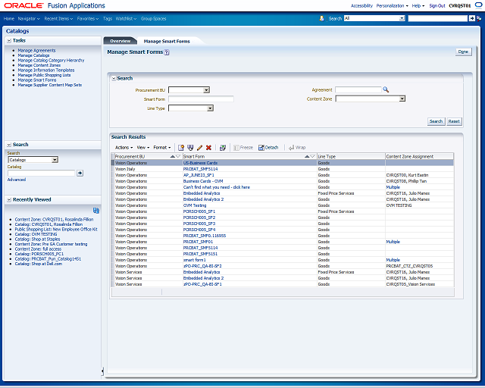Viewport: 485px width, 388px height.
Task: Click the Manage Smart Forms help icon
Action: (x=167, y=52)
